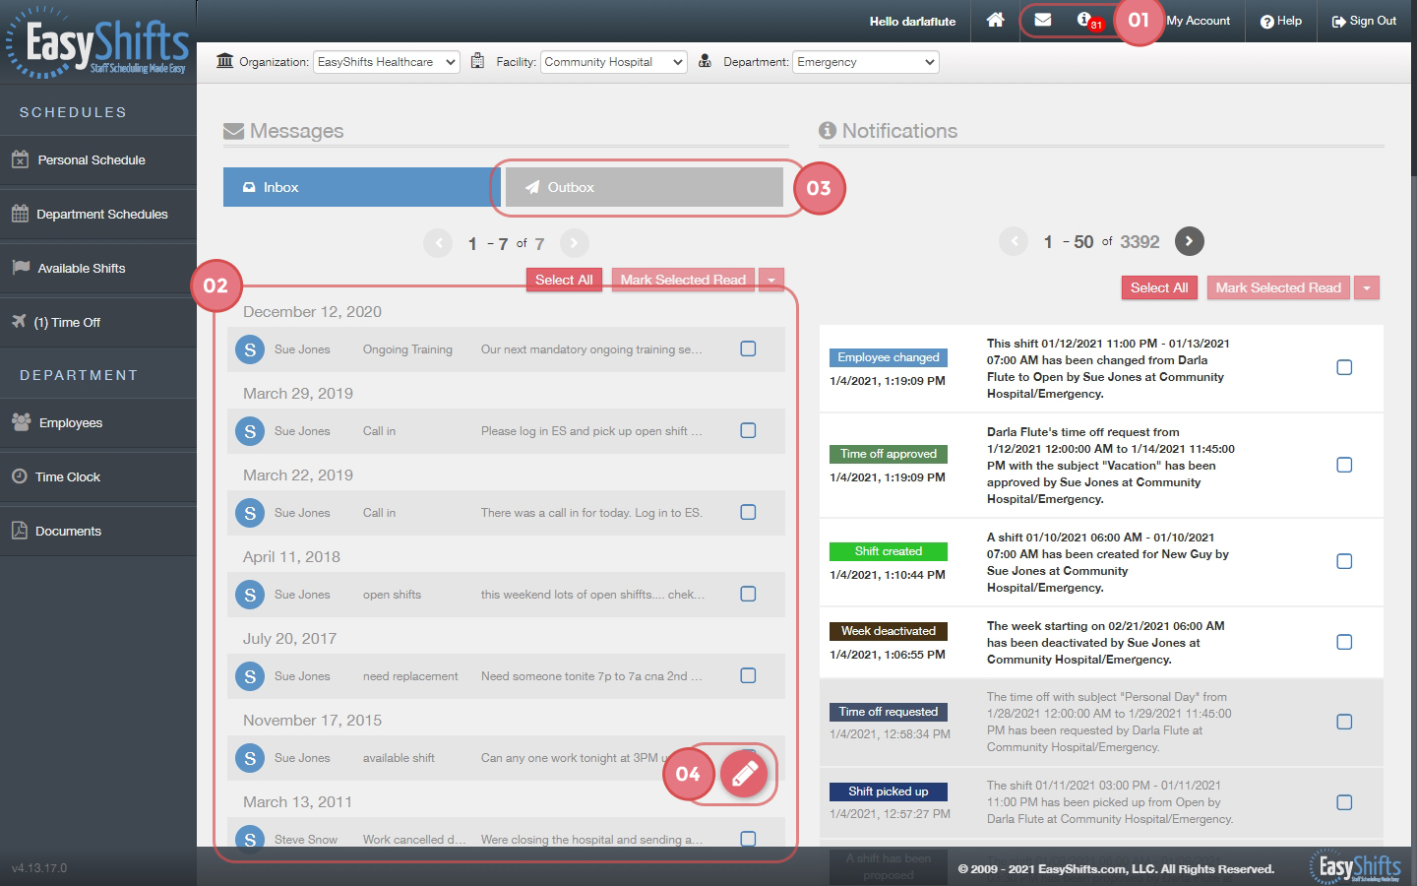This screenshot has height=886, width=1417.
Task: Check the Shift picked up notification checkbox
Action: pos(1344,802)
